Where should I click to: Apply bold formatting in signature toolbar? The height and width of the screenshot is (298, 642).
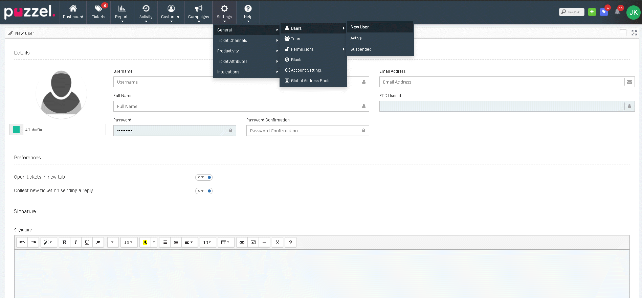[64, 242]
